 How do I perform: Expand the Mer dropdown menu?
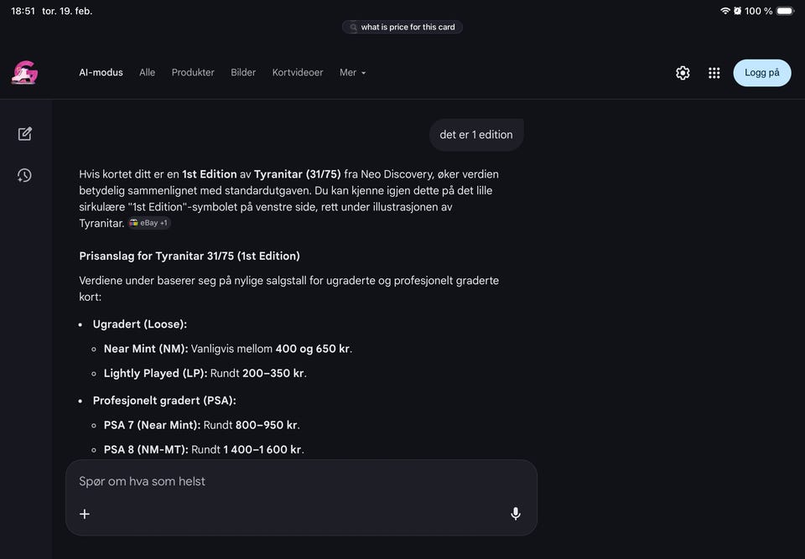[x=352, y=73]
